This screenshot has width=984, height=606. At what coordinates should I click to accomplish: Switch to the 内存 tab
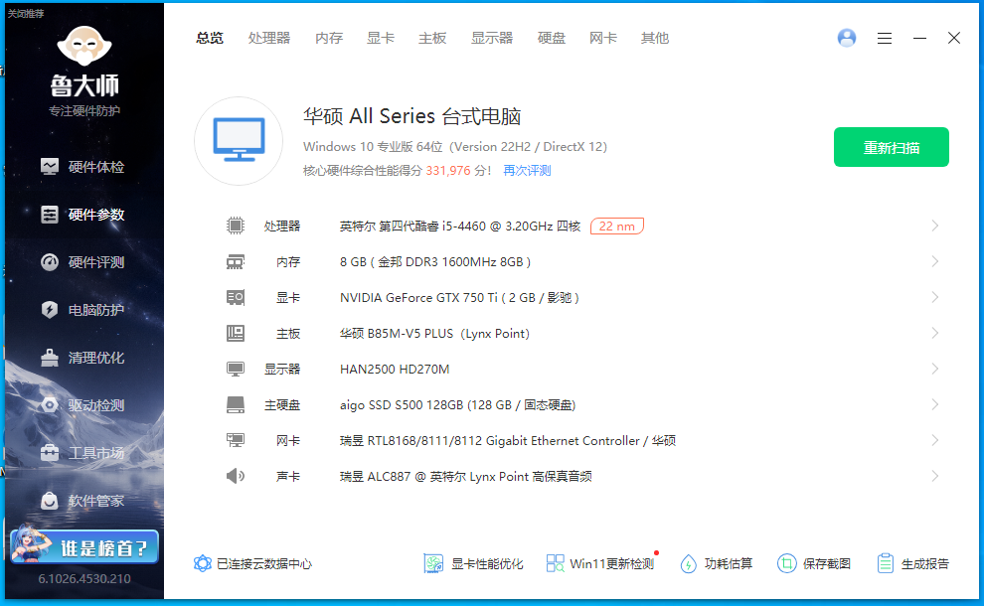point(329,38)
